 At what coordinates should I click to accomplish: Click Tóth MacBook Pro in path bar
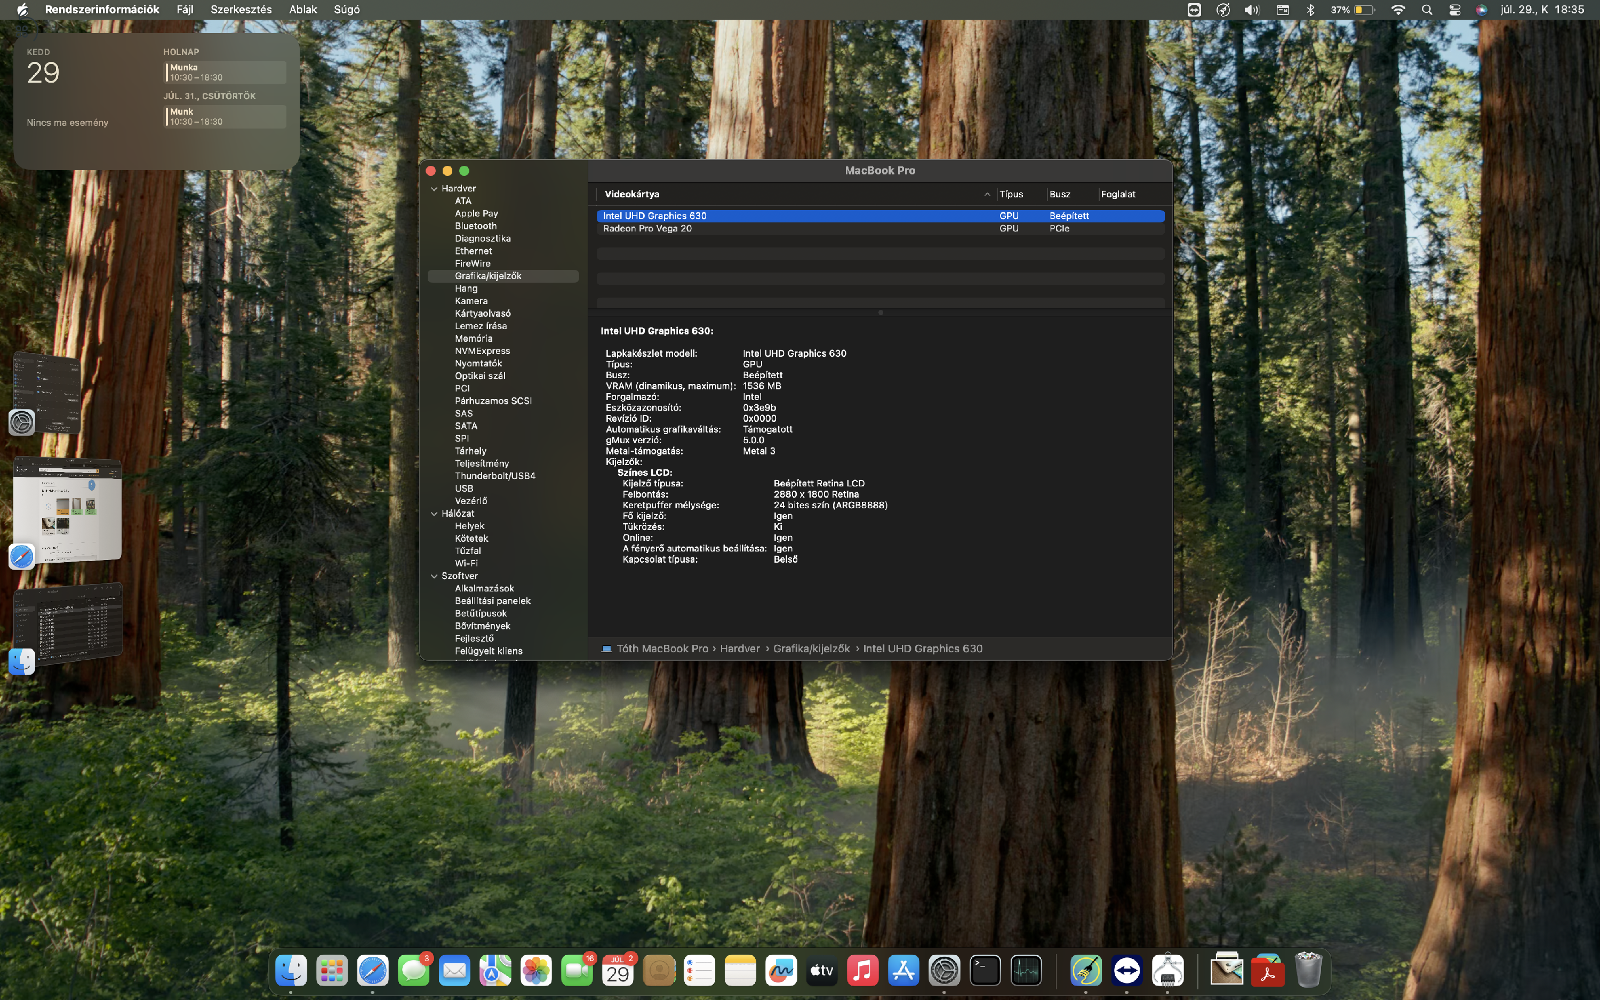(x=662, y=649)
